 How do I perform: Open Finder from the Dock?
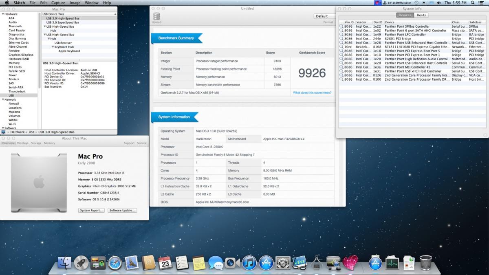pyautogui.click(x=64, y=263)
